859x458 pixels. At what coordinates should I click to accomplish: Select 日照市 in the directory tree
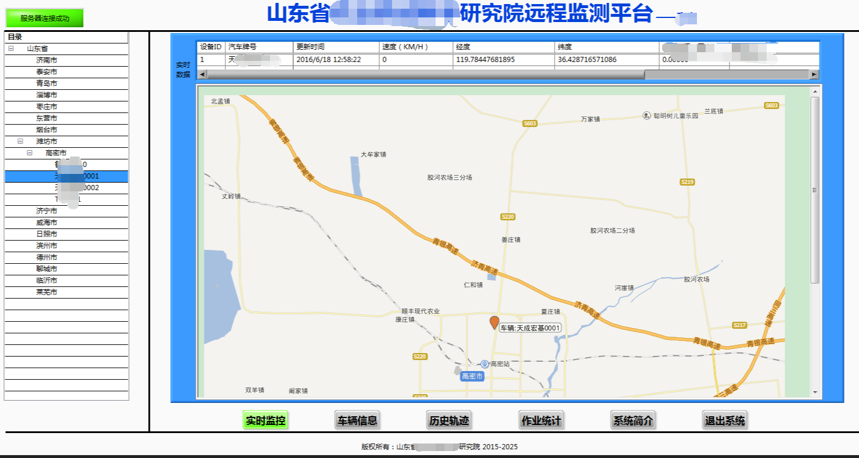[x=66, y=234]
